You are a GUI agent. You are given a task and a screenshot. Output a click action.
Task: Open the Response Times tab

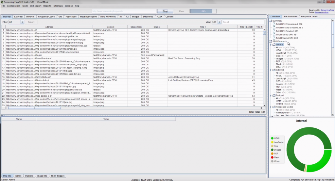tap(309, 16)
